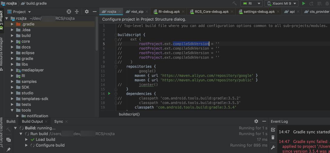Expand the Load build node

[x=26, y=140]
